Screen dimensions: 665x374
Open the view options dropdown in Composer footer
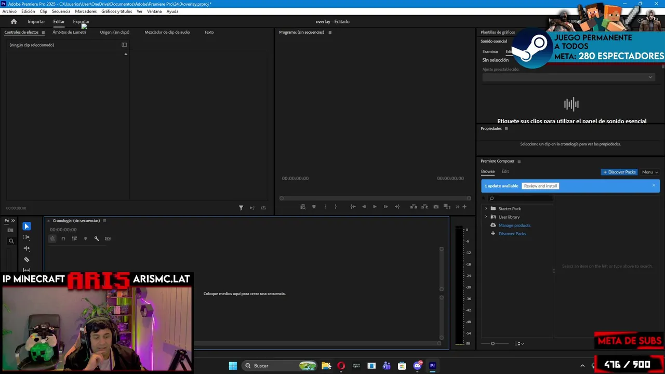pyautogui.click(x=519, y=343)
